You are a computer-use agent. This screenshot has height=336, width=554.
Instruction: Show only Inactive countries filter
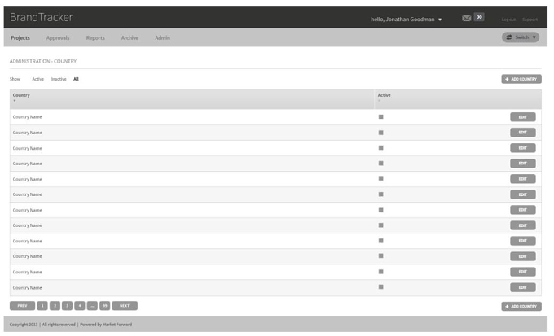point(59,79)
